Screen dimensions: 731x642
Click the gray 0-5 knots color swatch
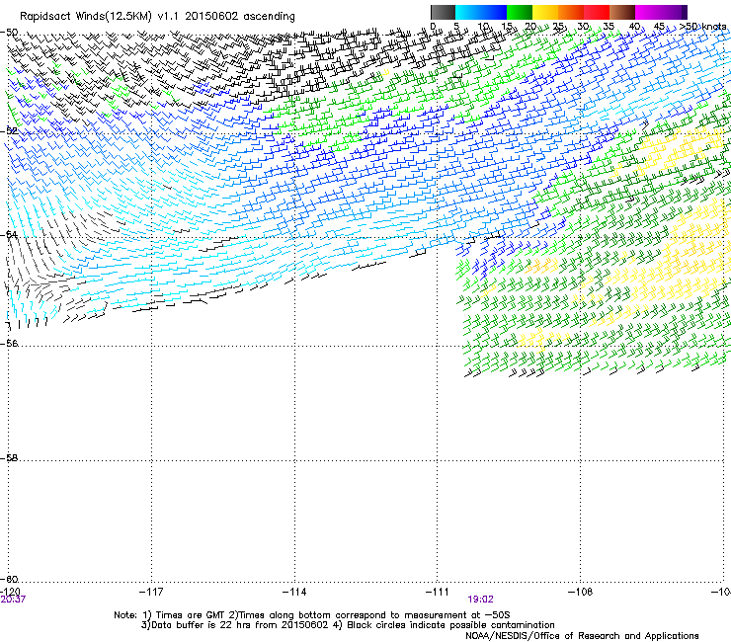tap(444, 12)
